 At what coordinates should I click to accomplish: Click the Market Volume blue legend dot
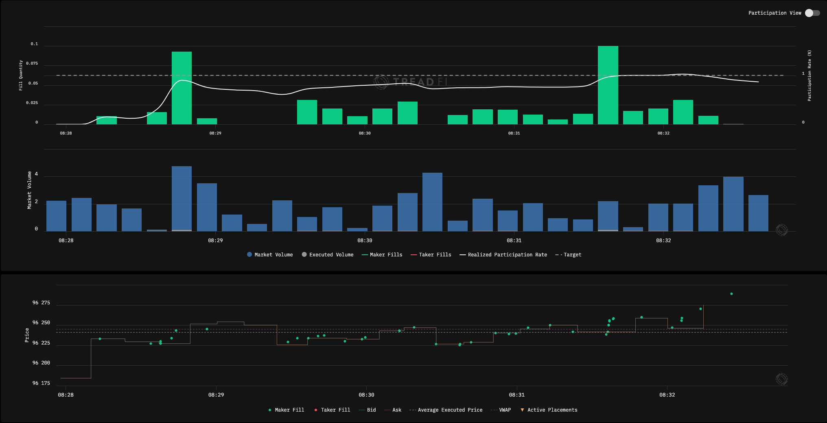249,254
